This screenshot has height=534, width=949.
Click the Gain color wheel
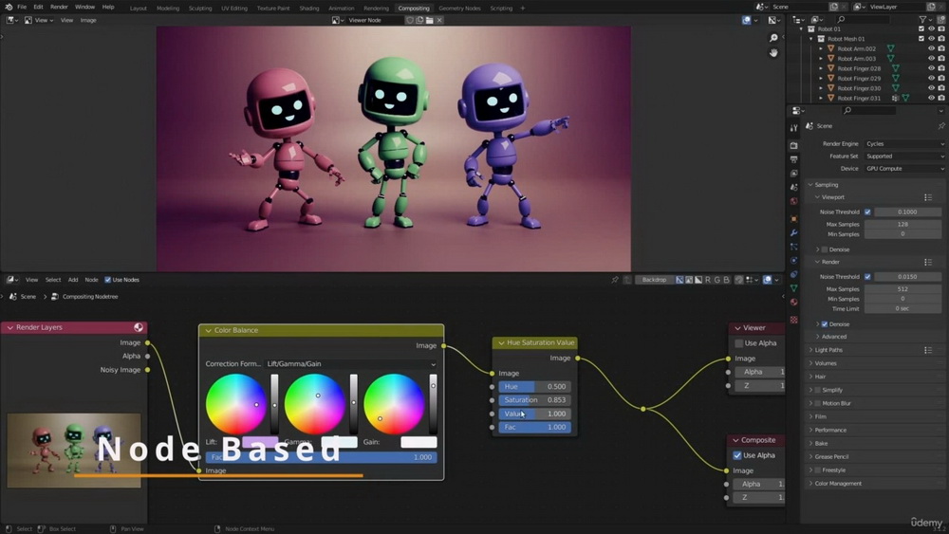[x=394, y=404]
